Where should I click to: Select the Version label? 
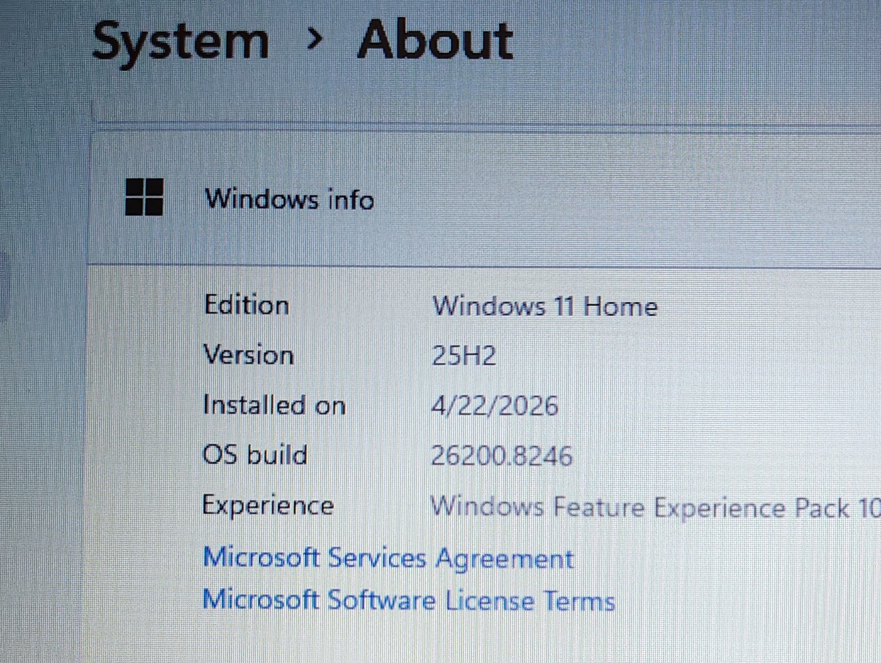pyautogui.click(x=248, y=355)
